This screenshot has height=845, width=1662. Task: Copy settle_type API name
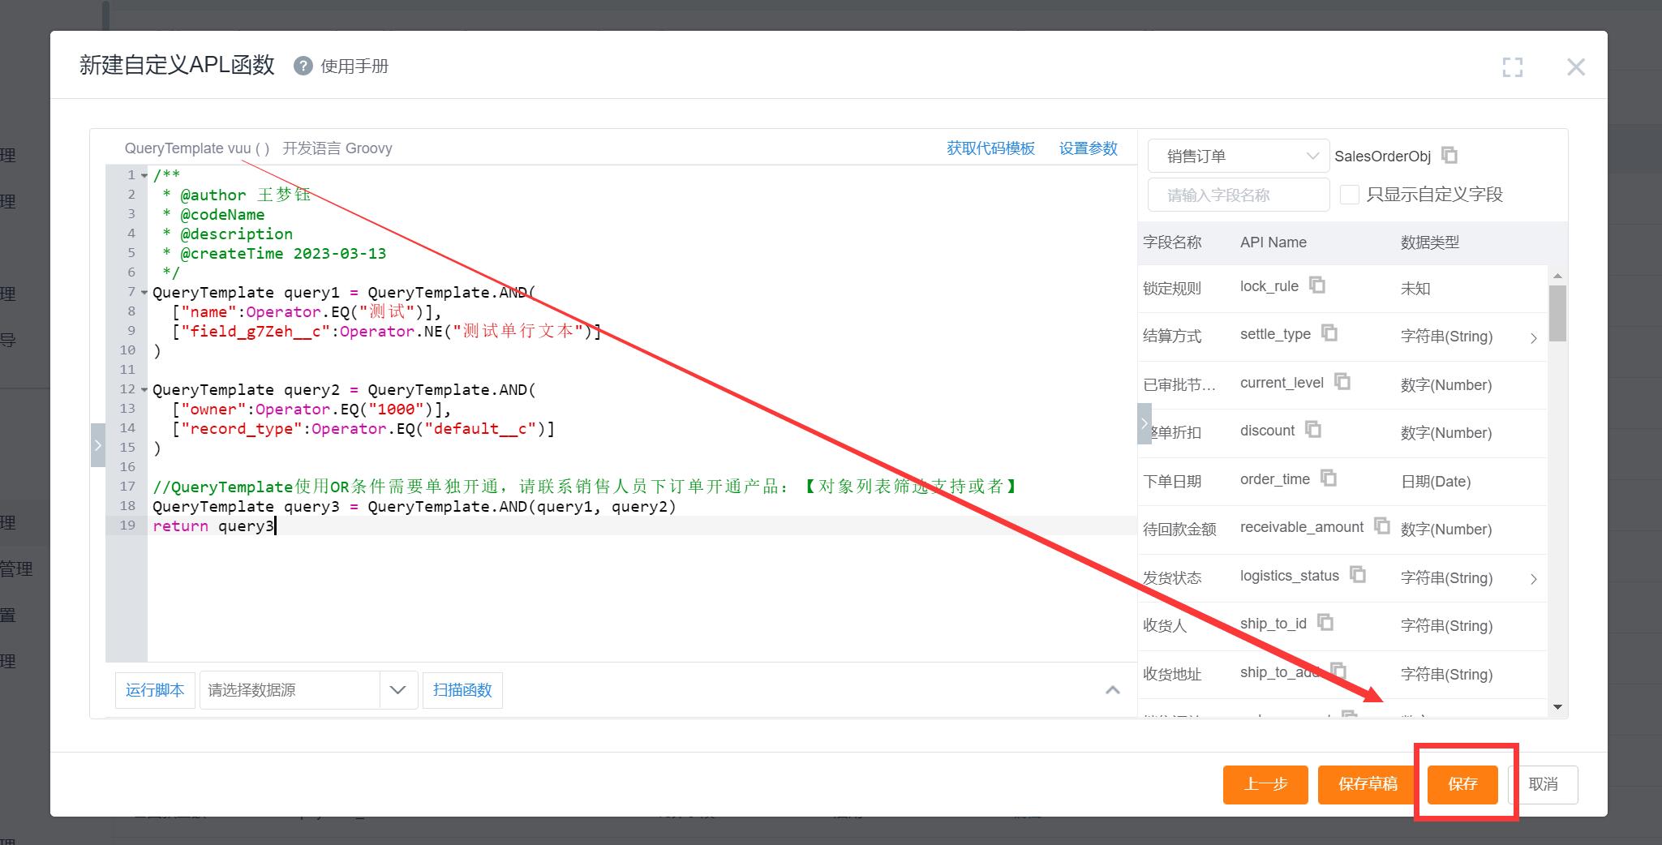click(x=1329, y=332)
